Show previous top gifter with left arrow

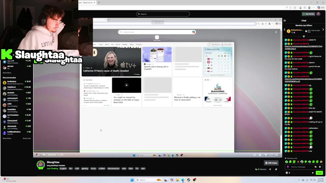(285, 30)
